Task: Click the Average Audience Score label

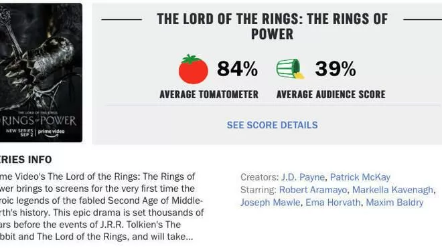Action: [x=331, y=94]
